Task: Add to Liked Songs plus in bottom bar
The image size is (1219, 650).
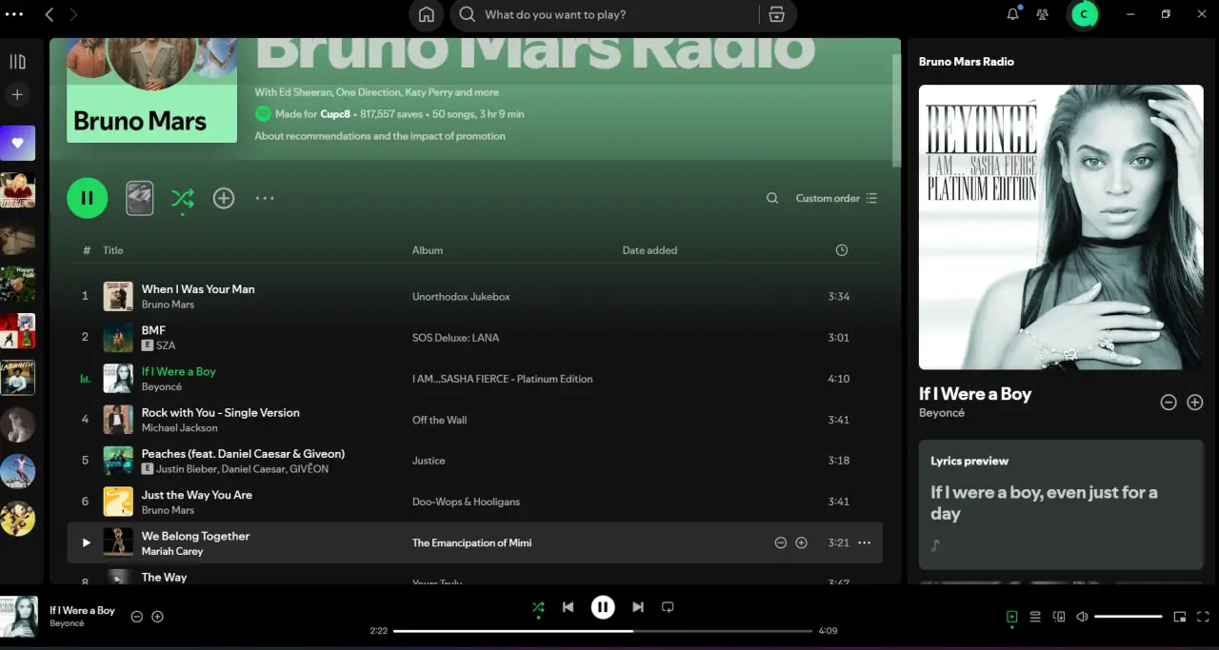Action: click(158, 617)
